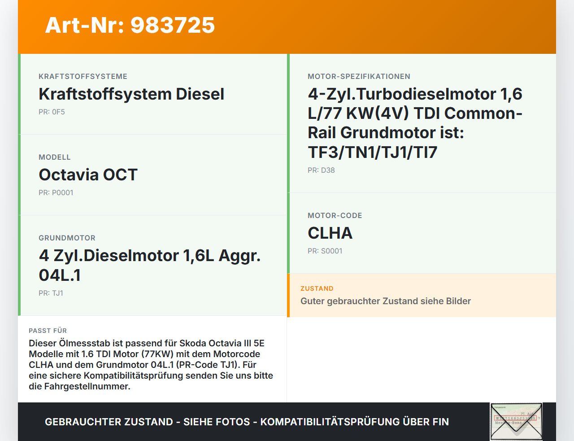The width and height of the screenshot is (574, 441).
Task: Select the Octavia OCT model title
Action: (x=88, y=175)
